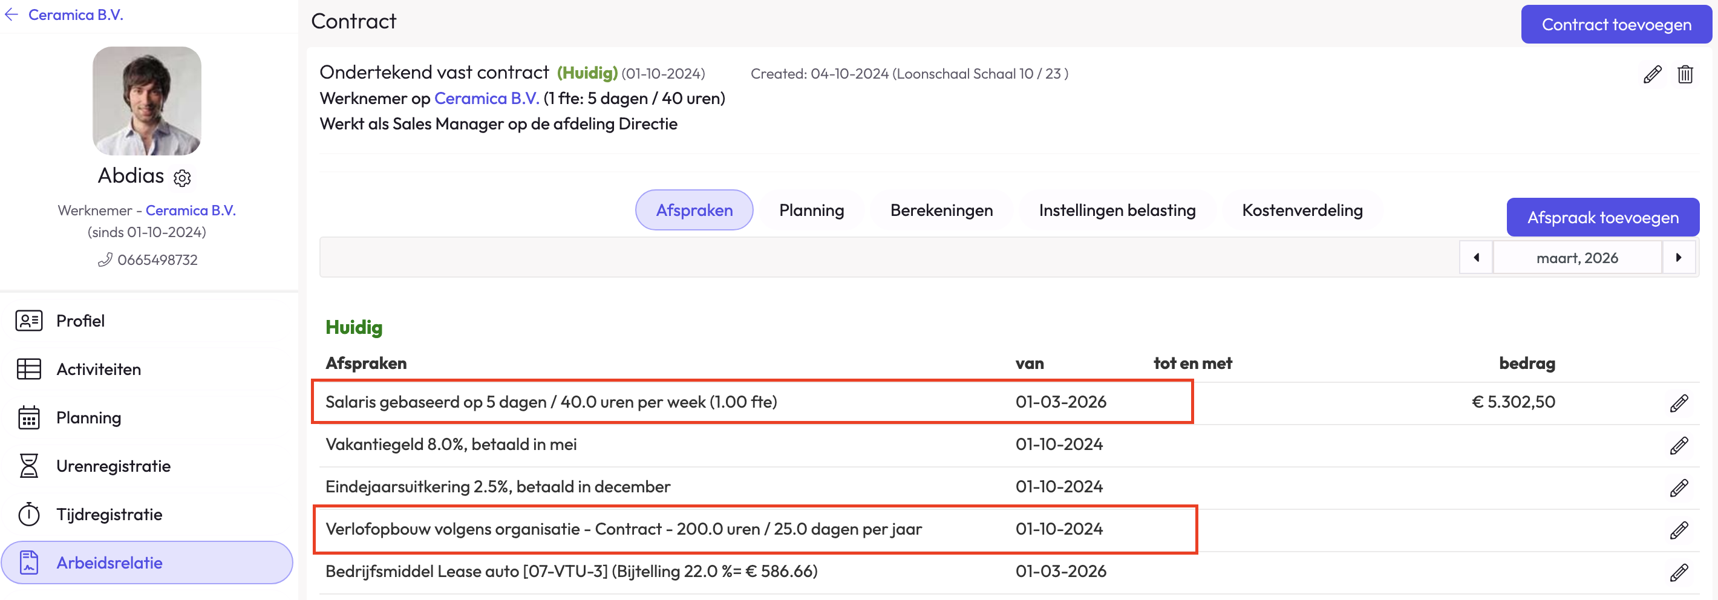Screen dimensions: 1718x600
Task: Click Abdias's profile photo
Action: click(147, 100)
